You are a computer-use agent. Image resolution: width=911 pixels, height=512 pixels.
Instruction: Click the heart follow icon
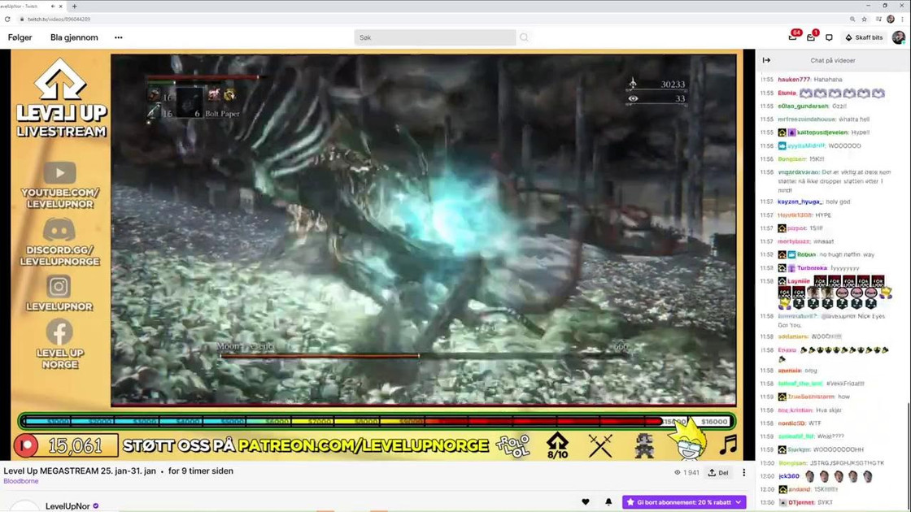click(586, 502)
